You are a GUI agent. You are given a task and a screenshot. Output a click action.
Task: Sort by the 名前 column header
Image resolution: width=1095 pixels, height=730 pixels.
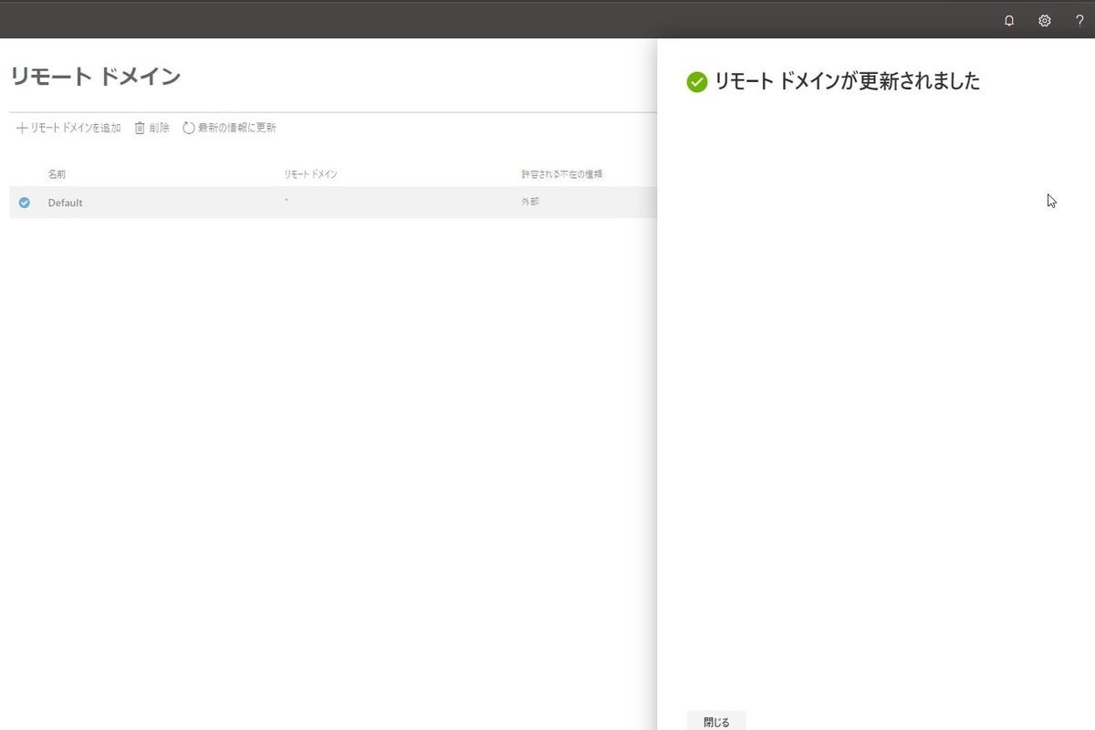click(56, 173)
